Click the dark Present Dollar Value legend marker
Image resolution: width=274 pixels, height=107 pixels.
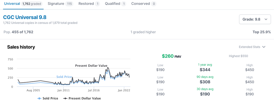tap(65, 99)
